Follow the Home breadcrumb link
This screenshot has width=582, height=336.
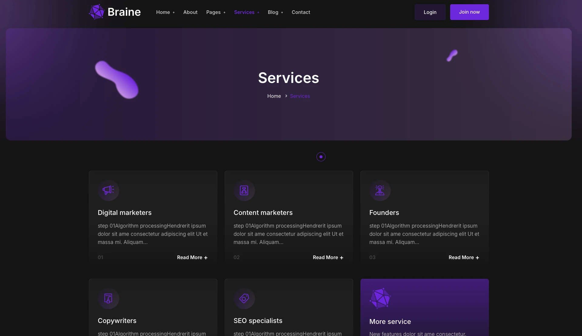[x=274, y=96]
